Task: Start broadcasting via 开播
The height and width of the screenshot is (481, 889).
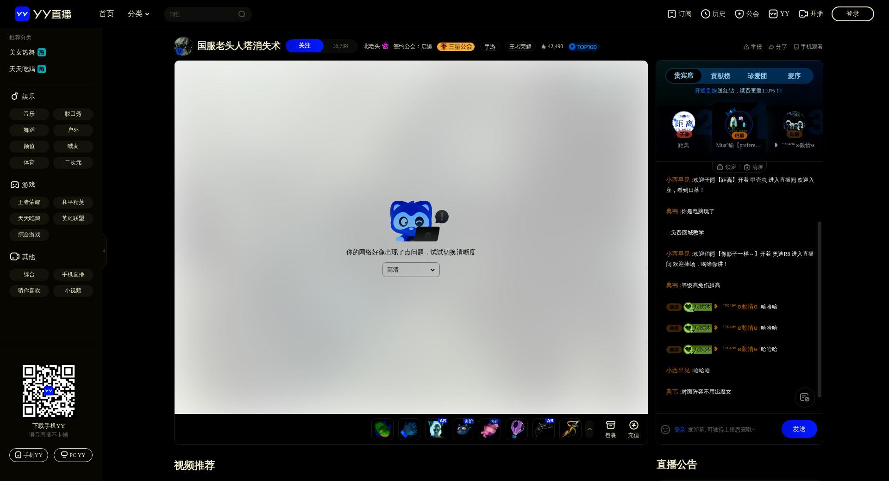Action: click(x=811, y=14)
